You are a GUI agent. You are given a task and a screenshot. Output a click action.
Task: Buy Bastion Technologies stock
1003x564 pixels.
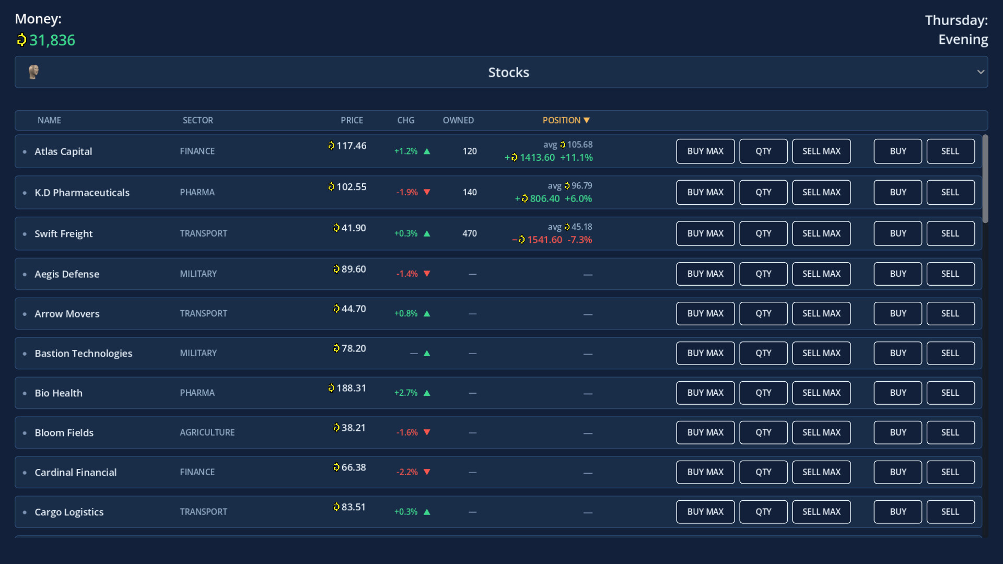[x=897, y=353]
